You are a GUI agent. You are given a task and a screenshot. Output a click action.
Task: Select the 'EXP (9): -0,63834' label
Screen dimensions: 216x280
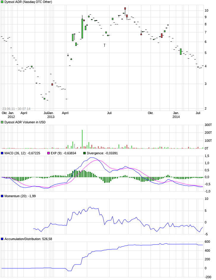(x=63, y=153)
